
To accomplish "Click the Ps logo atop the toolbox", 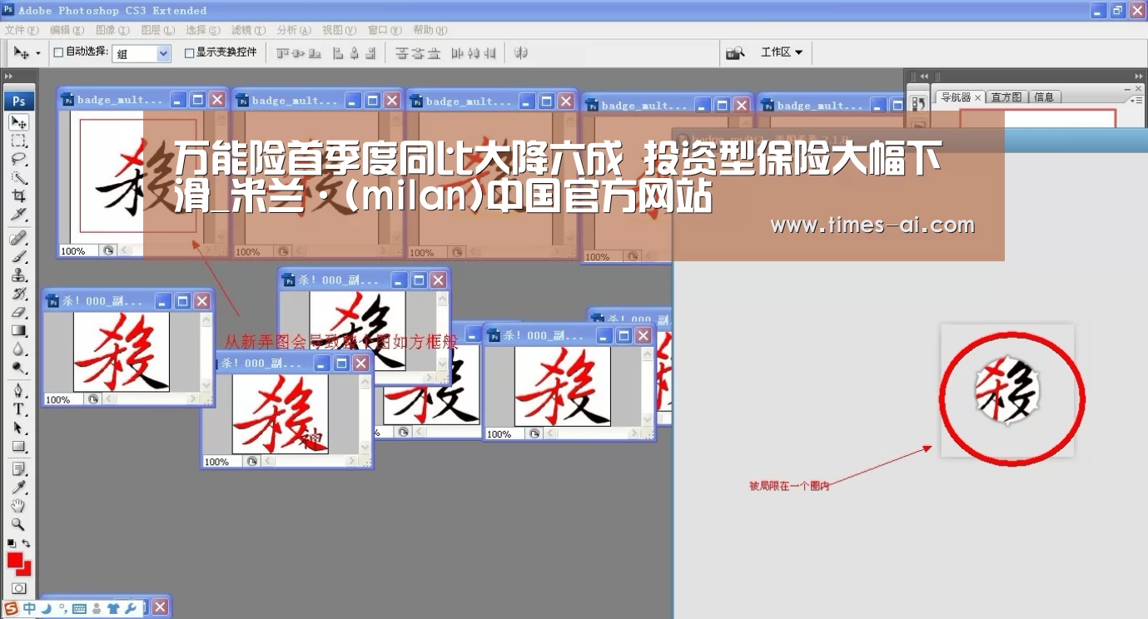I will pos(18,101).
